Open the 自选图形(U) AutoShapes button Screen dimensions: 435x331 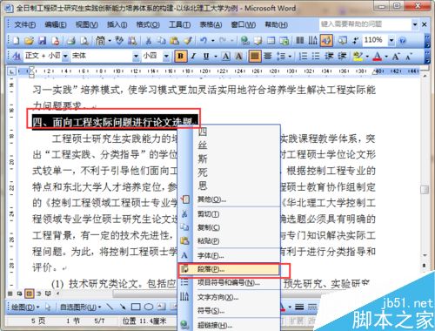point(81,307)
